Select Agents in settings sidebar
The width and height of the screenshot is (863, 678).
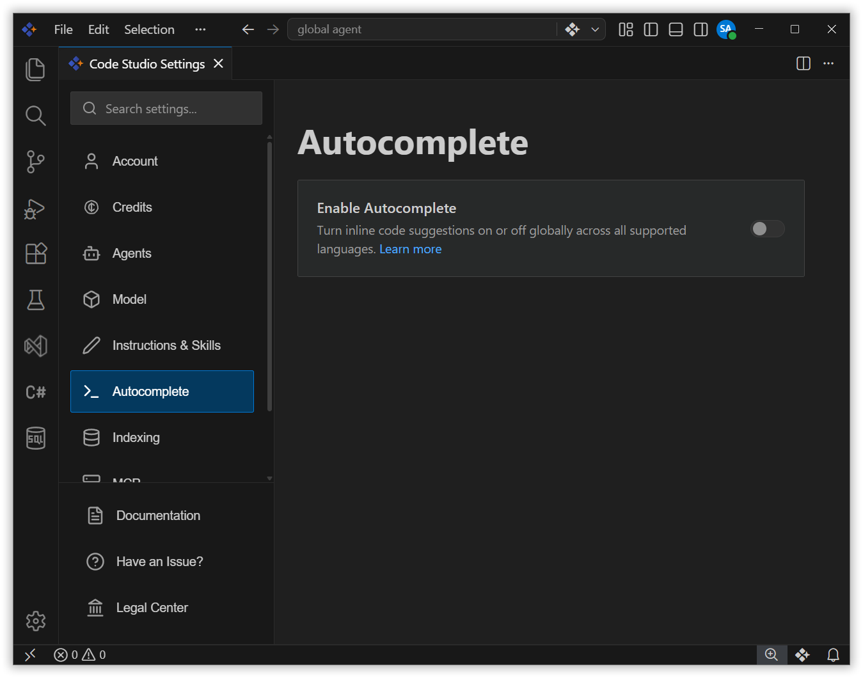[162, 253]
